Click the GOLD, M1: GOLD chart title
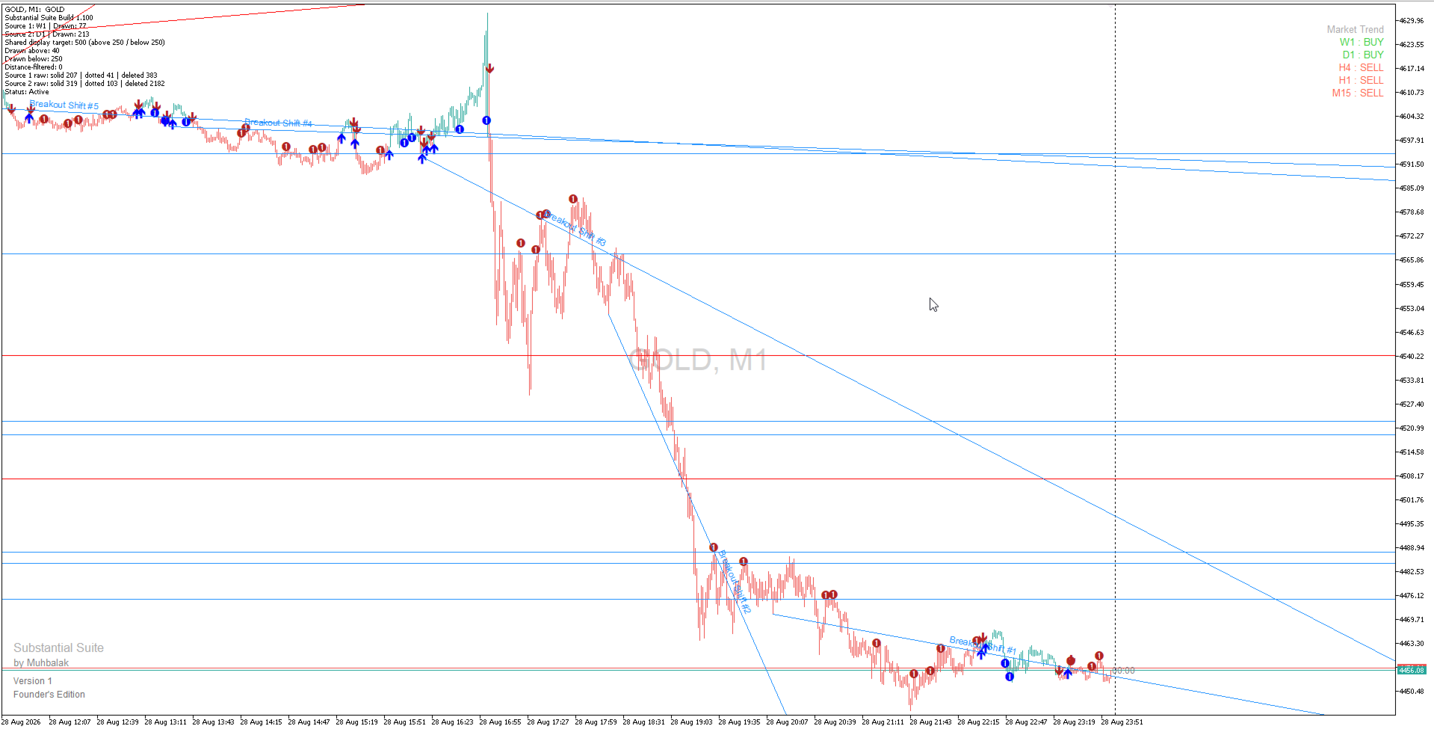Image resolution: width=1434 pixels, height=729 pixels. click(34, 10)
